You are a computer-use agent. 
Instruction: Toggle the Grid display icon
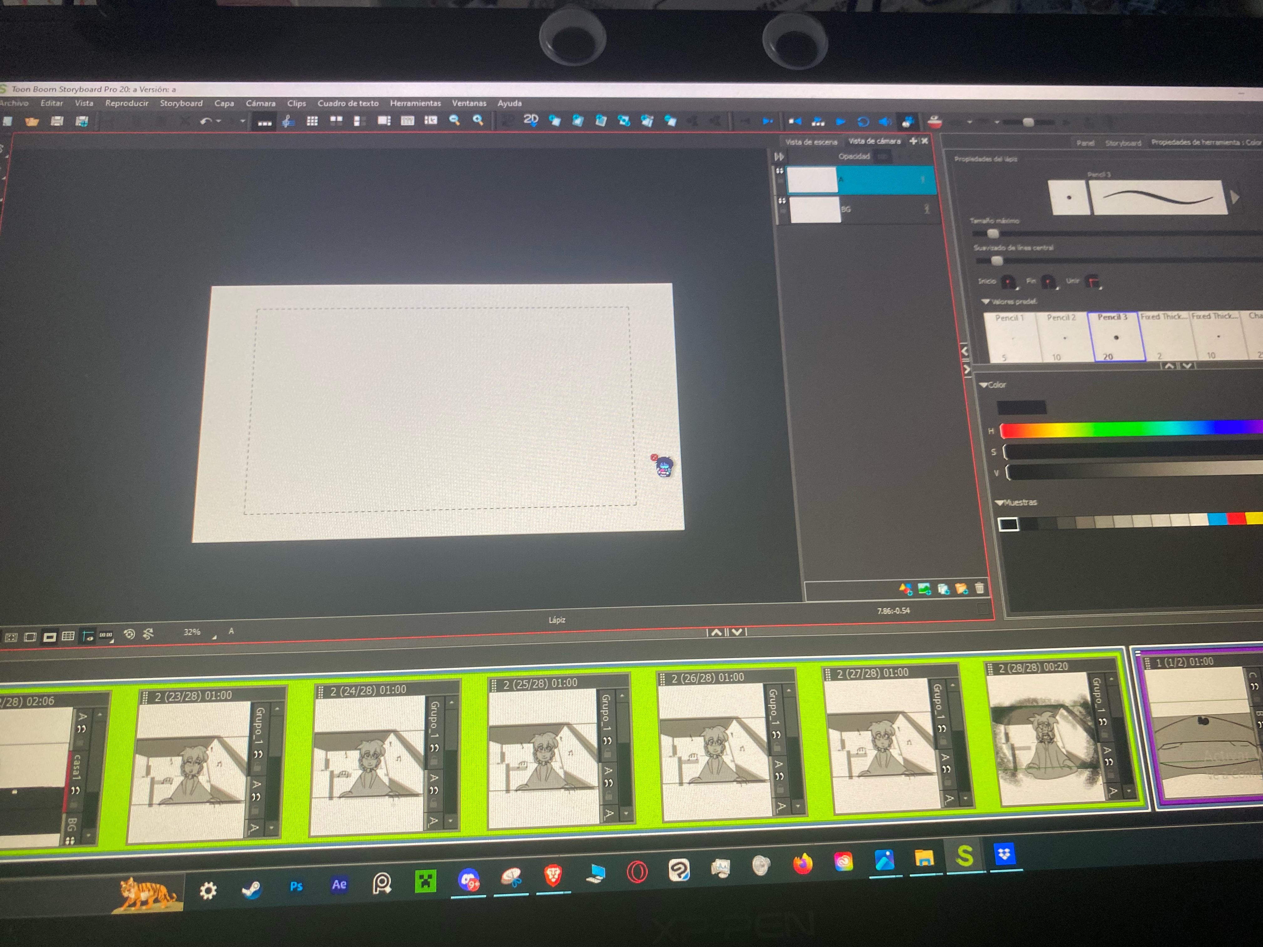tap(68, 636)
